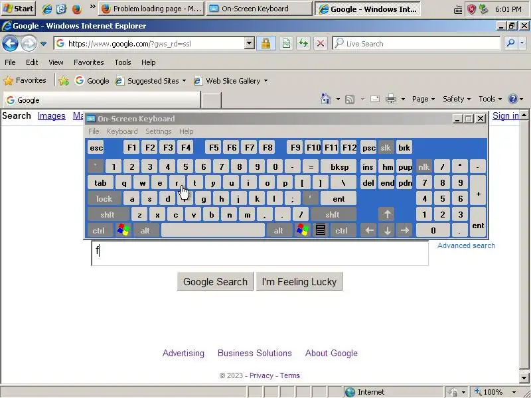This screenshot has height=398, width=531.
Task: Switch to Problem loading page taskbar window
Action: pyautogui.click(x=151, y=9)
